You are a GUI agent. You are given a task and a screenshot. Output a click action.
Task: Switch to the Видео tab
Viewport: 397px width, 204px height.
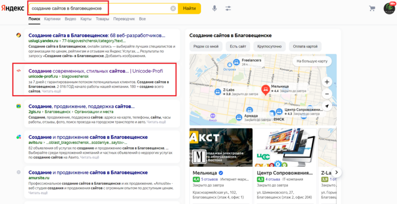[71, 19]
